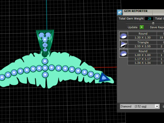Click the 1.30 X 1.30 size row
164x123 pixels.
click(x=142, y=38)
